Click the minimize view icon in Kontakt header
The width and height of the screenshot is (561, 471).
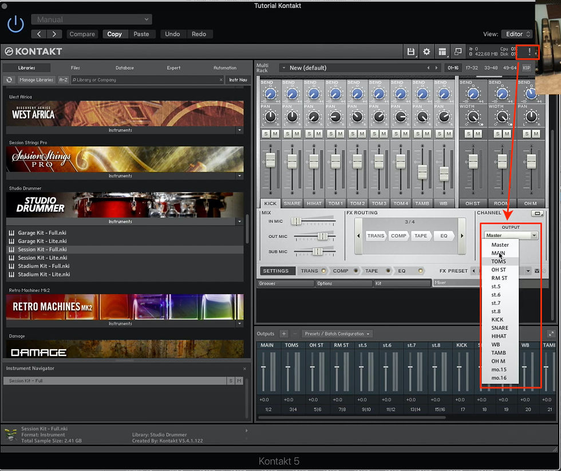[x=458, y=52]
